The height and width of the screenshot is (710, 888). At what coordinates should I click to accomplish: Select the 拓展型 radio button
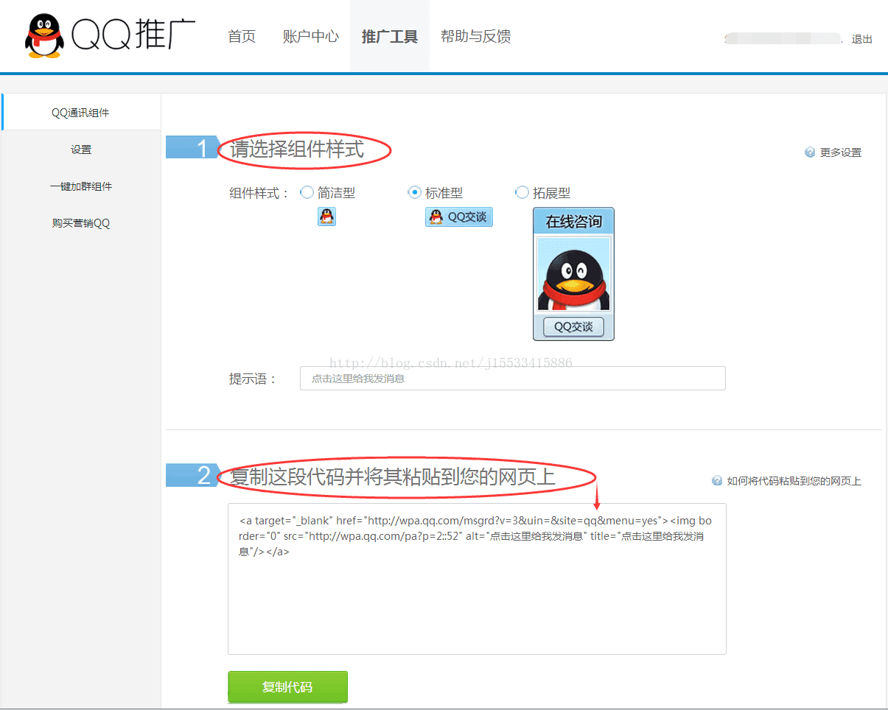[522, 192]
